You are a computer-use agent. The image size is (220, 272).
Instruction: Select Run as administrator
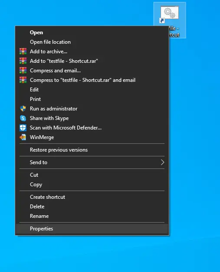pos(92,109)
